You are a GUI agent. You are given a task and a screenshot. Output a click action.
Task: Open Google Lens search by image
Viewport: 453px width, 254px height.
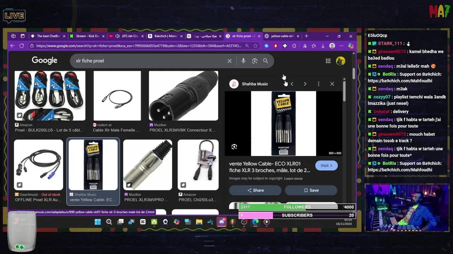(254, 61)
